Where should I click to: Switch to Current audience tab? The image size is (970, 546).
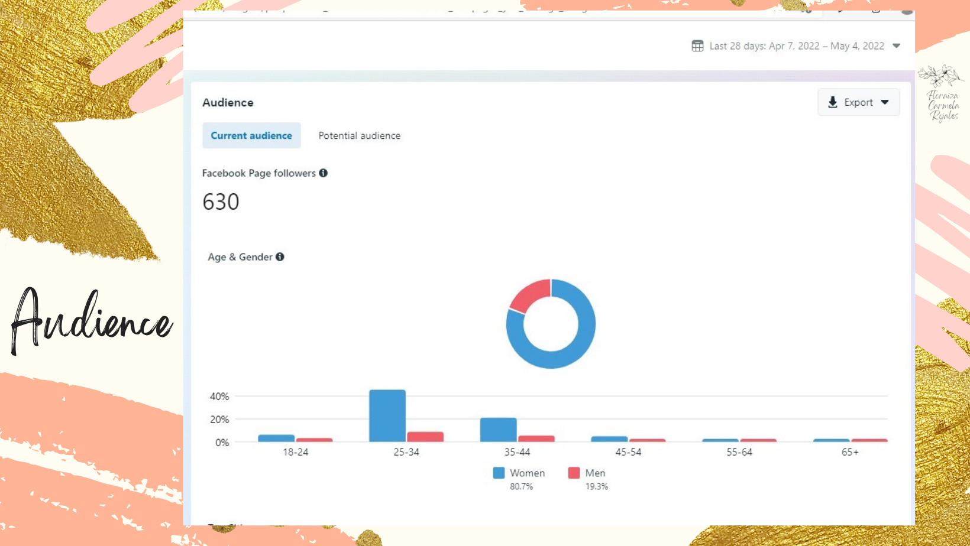[x=251, y=135]
